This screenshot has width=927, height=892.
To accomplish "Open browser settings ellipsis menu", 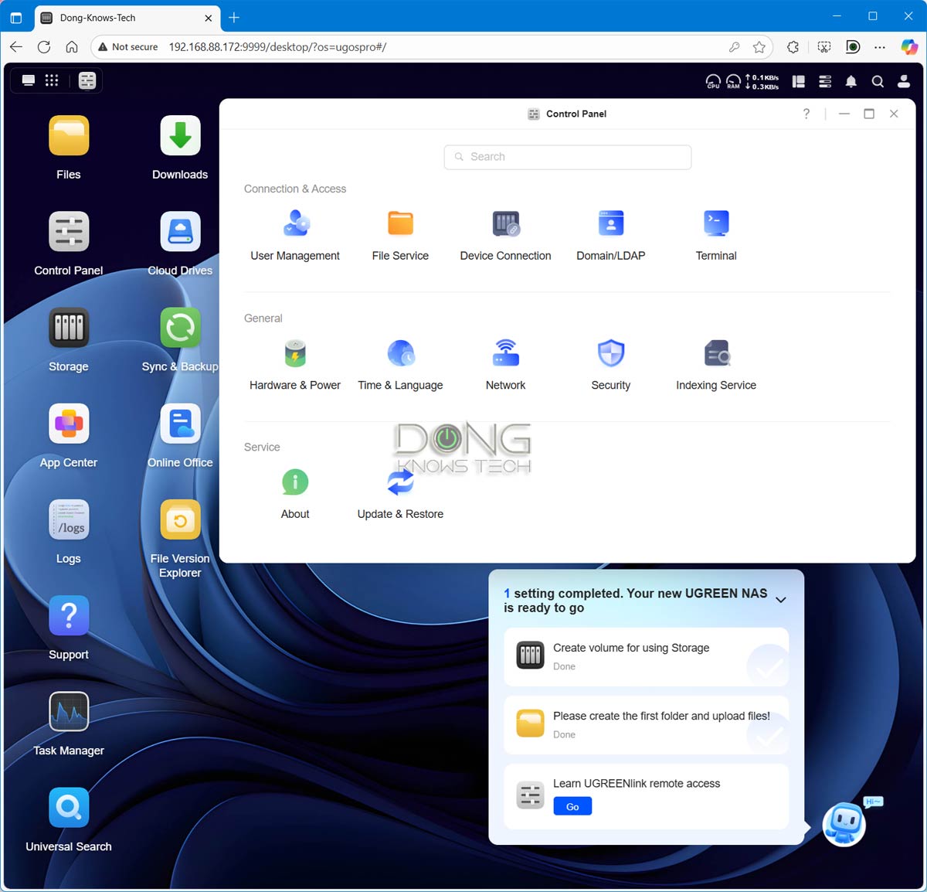I will click(880, 47).
